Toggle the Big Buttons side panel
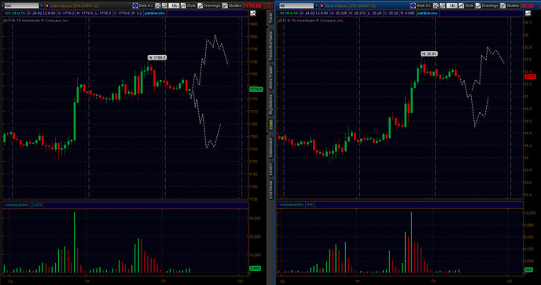Image resolution: width=541 pixels, height=285 pixels. [270, 104]
